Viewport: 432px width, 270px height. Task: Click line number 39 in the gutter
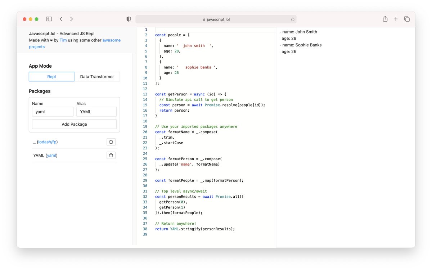click(x=145, y=235)
